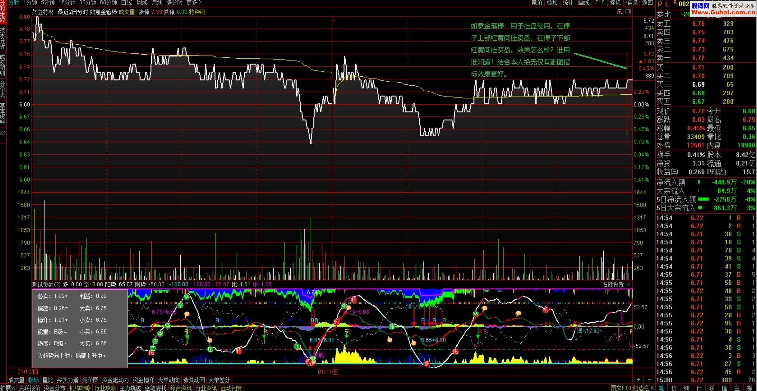The height and width of the screenshot is (391, 757).
Task: Switch to 周线 weekly chart
Action: pos(142,3)
